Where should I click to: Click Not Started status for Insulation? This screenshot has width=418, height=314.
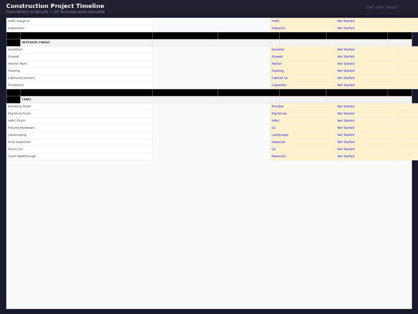click(366, 50)
